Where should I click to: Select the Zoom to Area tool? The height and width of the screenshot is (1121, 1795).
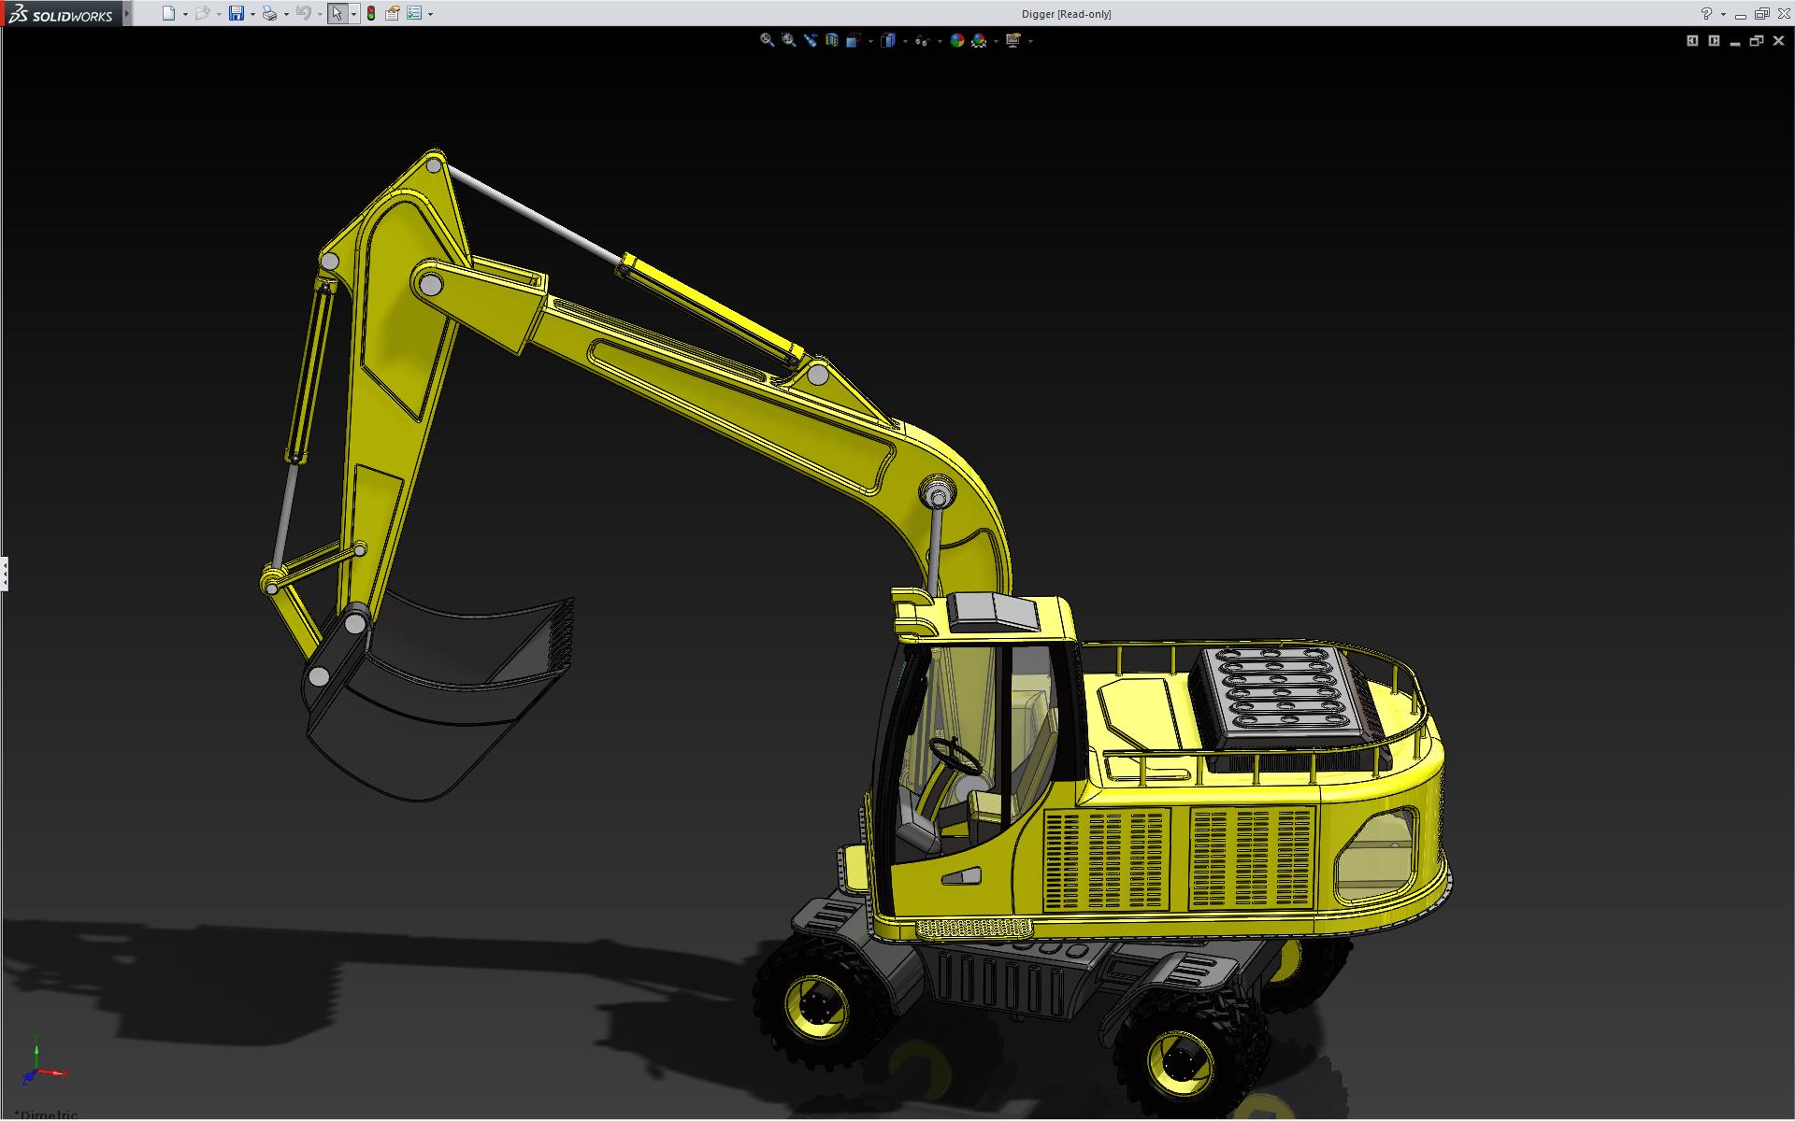click(789, 40)
